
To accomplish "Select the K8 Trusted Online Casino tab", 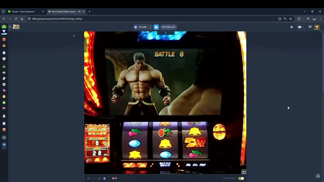I will tap(66, 11).
